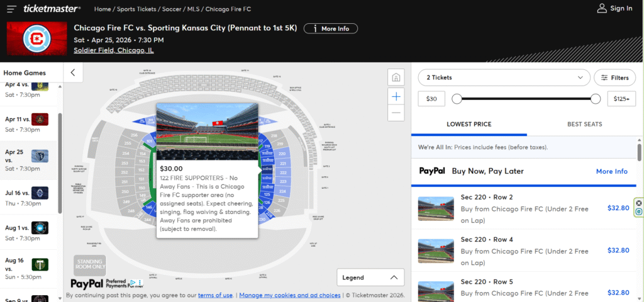This screenshot has height=302, width=644.
Task: Open the Filters options
Action: pyautogui.click(x=614, y=77)
